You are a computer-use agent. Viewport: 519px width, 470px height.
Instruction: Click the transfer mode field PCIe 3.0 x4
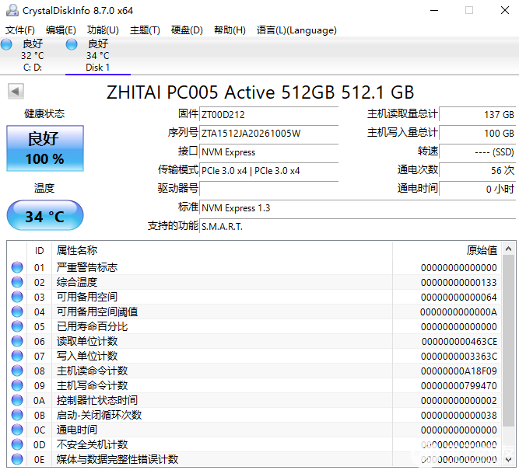[268, 171]
